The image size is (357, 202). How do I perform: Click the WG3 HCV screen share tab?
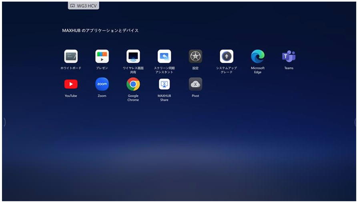[x=84, y=6]
